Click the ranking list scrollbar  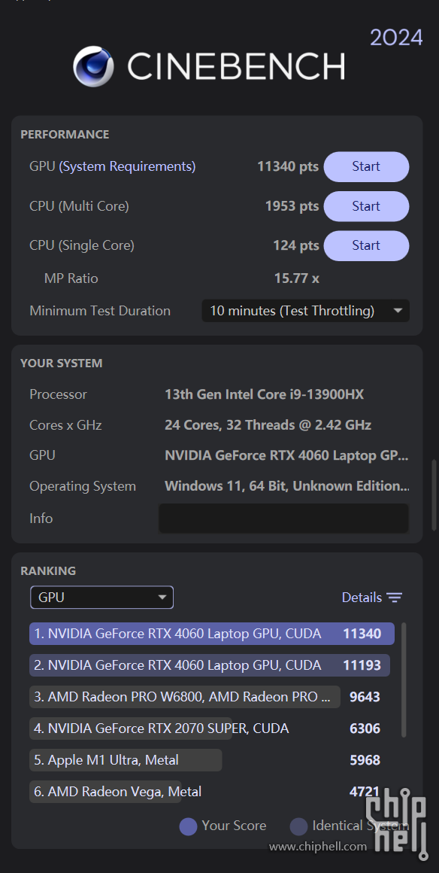404,680
